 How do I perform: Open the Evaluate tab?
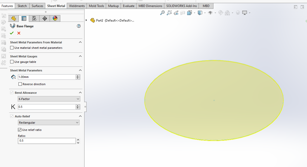(129, 6)
